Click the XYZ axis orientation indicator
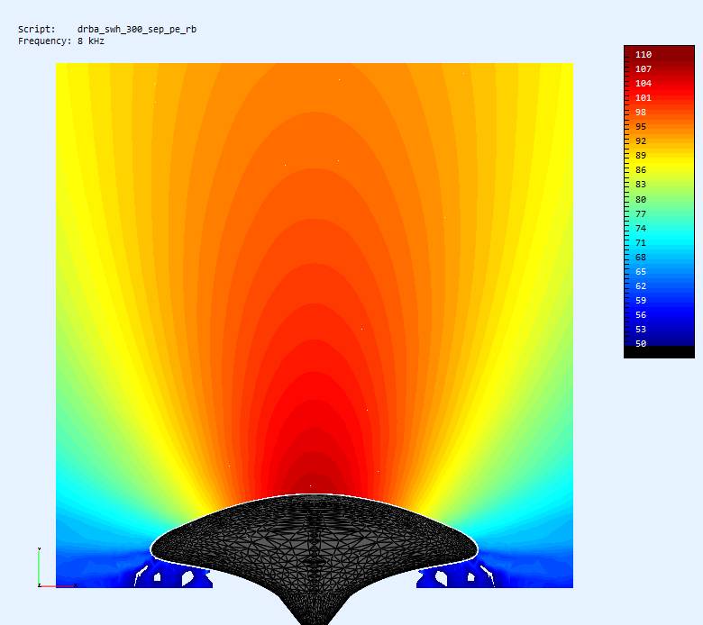Screen dimensions: 703x625 [56, 567]
